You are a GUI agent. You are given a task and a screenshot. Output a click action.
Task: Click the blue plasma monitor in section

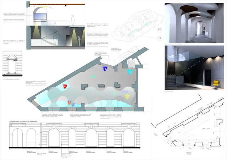(x=40, y=16)
